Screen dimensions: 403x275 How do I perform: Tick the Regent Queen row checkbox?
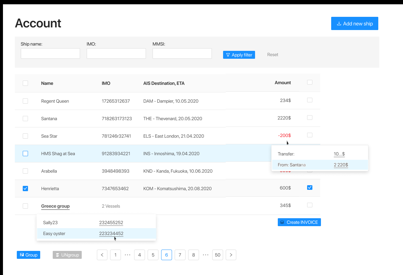pos(25,101)
